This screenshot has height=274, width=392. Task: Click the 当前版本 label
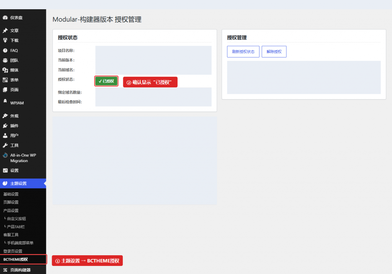[x=66, y=60]
